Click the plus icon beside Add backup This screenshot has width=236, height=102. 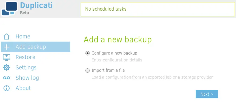[x=6, y=47]
